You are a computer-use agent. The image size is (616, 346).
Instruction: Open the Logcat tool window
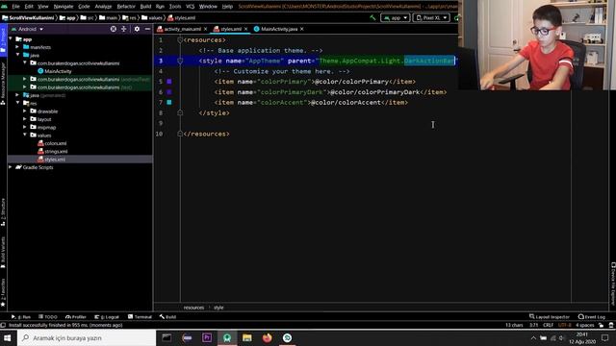107,316
